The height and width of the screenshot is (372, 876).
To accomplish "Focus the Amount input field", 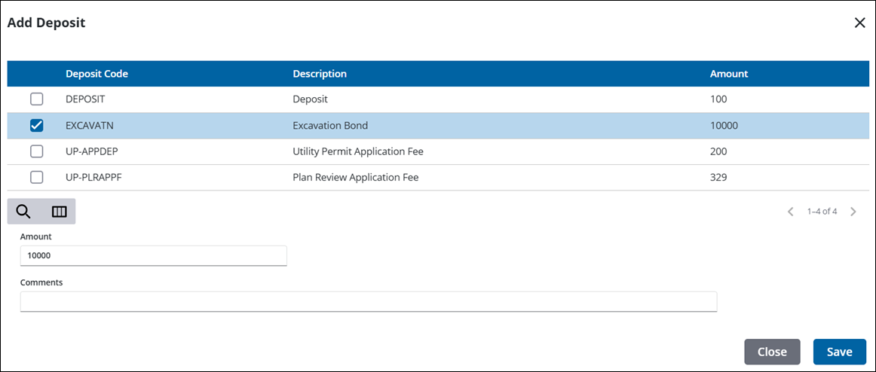I will 153,256.
